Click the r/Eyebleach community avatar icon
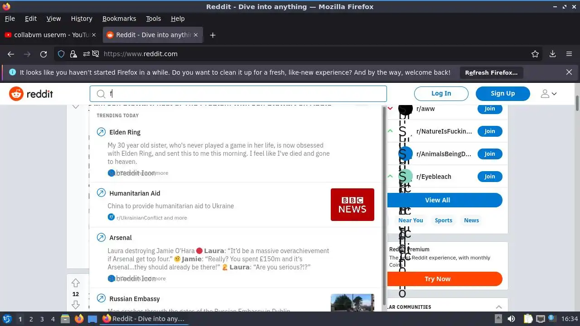 [x=406, y=177]
